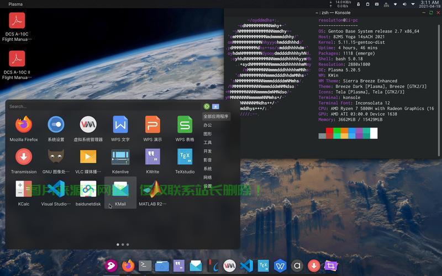Select the 开发 category in launcher sidebar
Screen dimensions: 442x276
pyautogui.click(x=207, y=151)
